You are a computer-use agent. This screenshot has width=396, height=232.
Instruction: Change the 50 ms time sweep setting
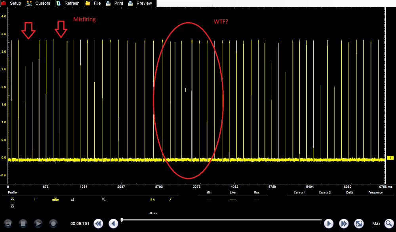tap(152, 213)
